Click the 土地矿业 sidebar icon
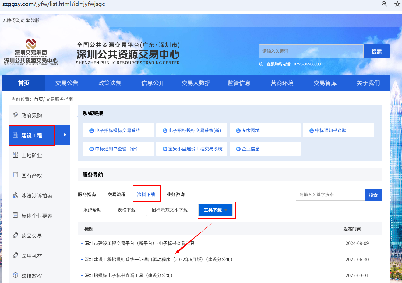The image size is (402, 283). [16, 155]
